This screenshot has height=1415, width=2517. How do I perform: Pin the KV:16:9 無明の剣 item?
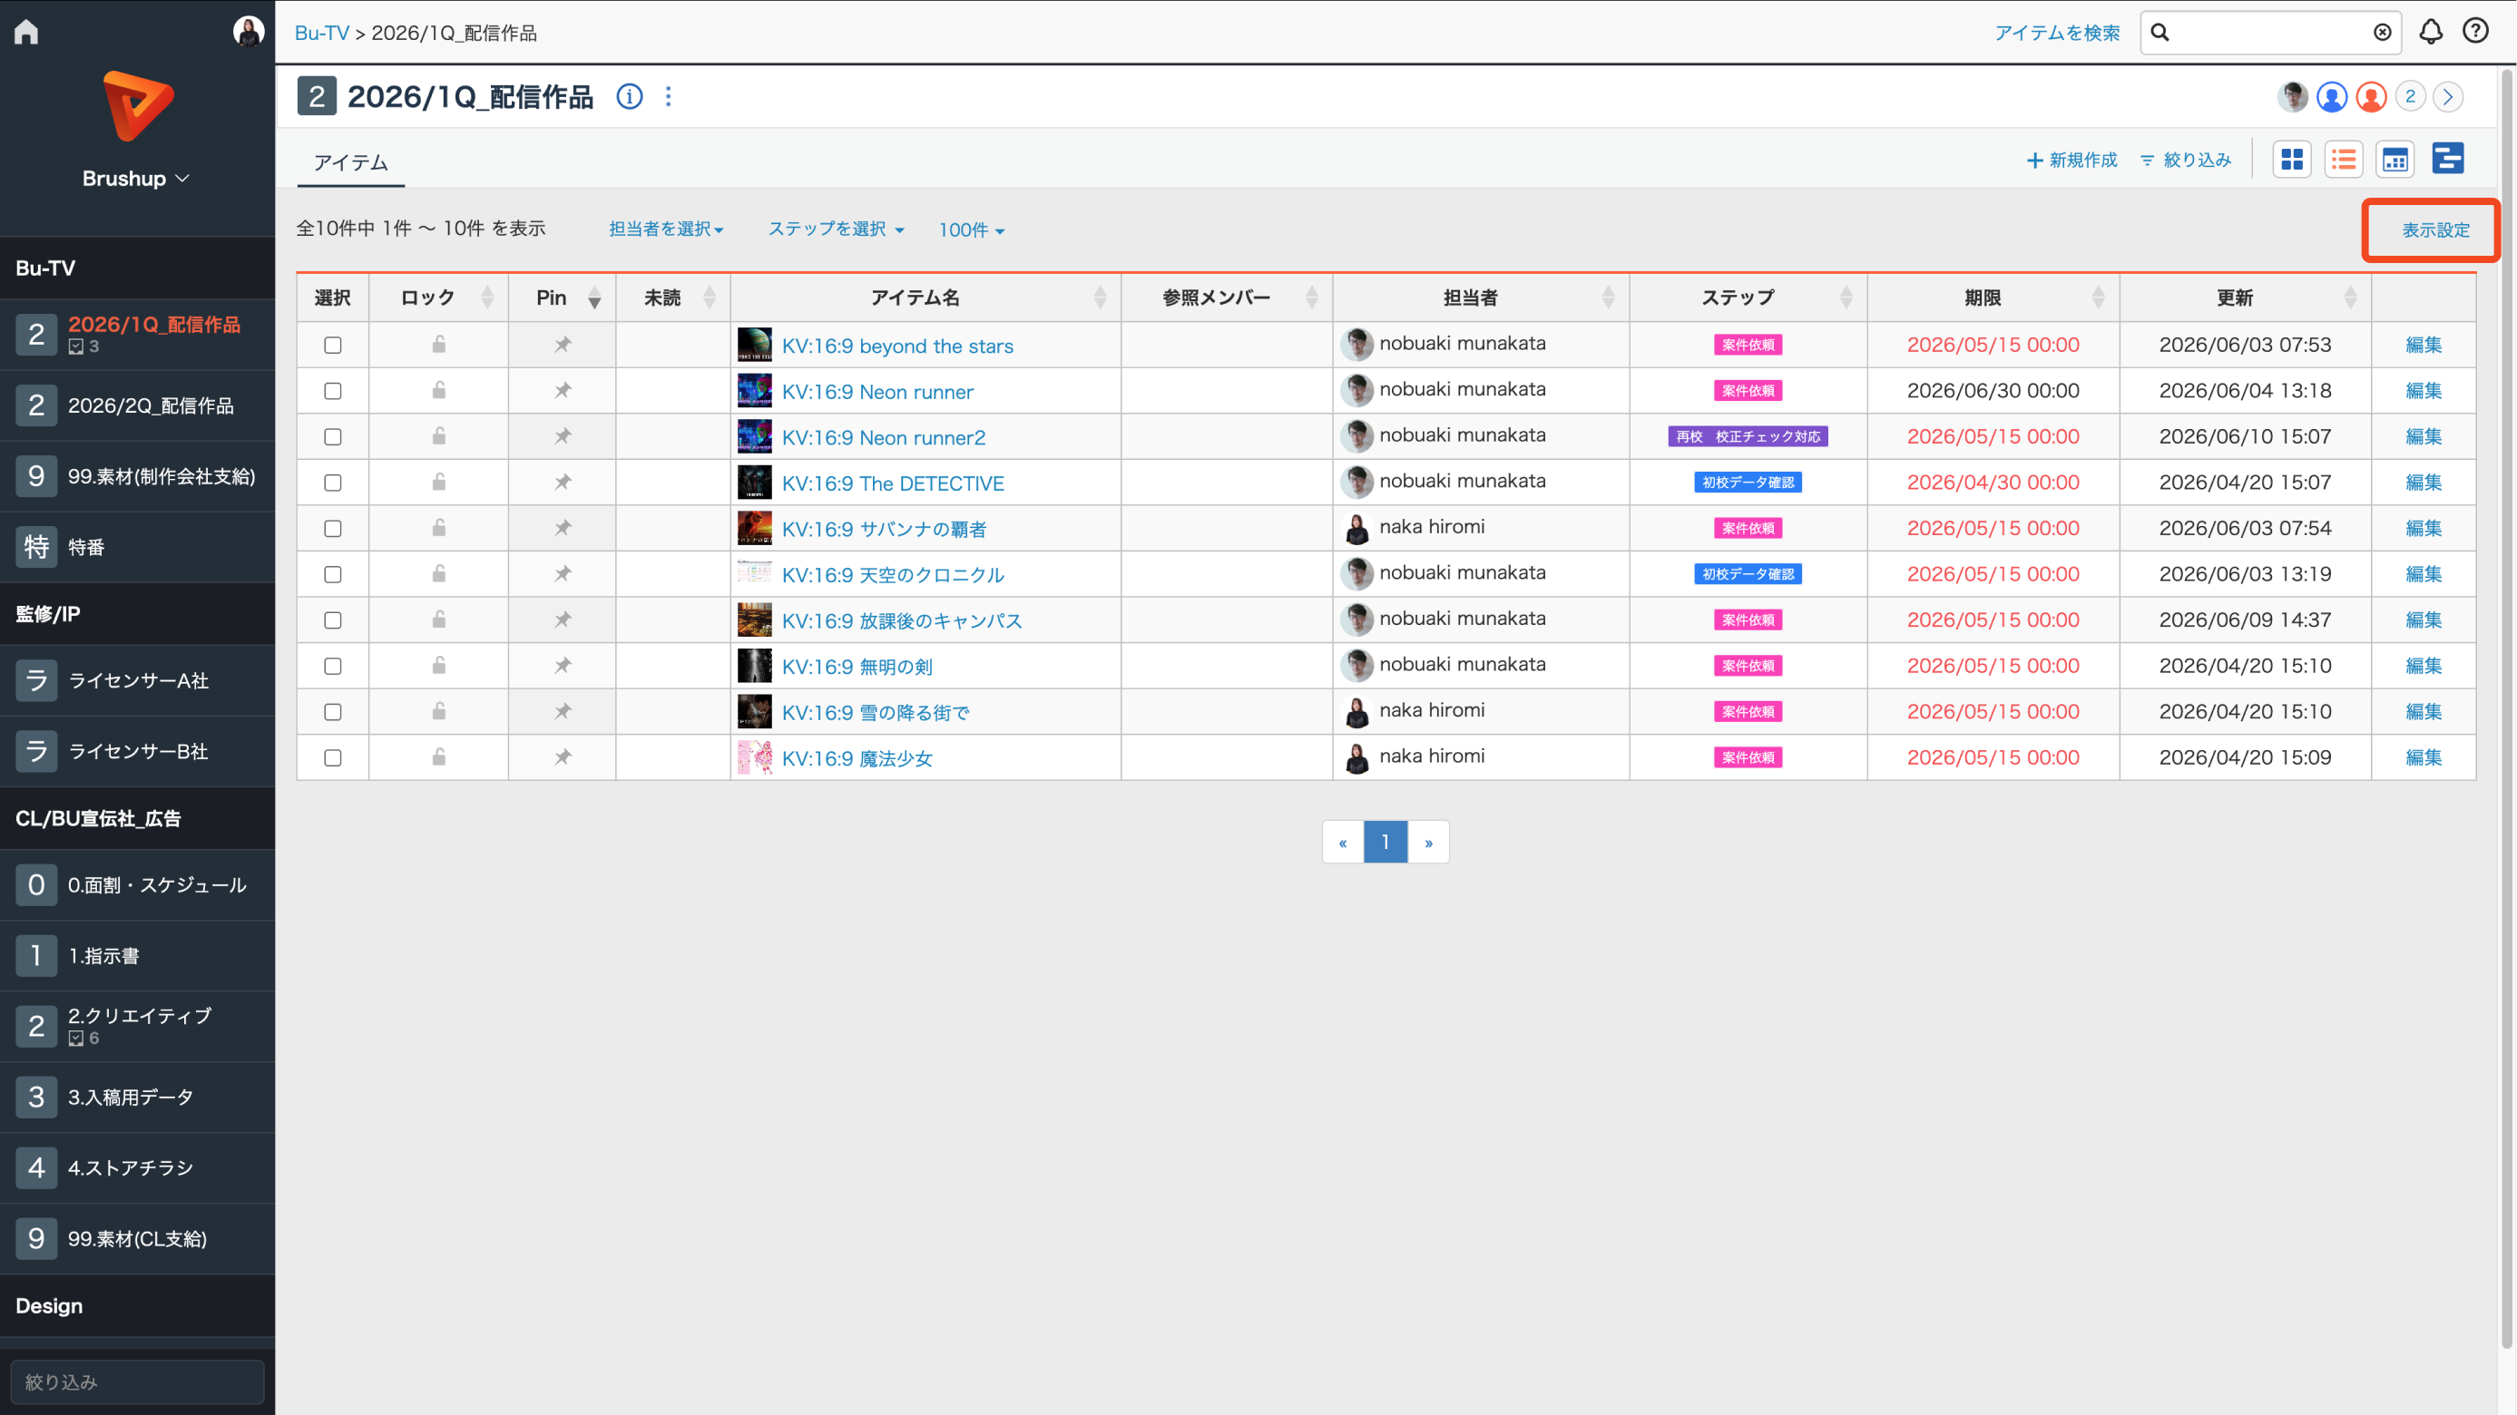coord(563,666)
